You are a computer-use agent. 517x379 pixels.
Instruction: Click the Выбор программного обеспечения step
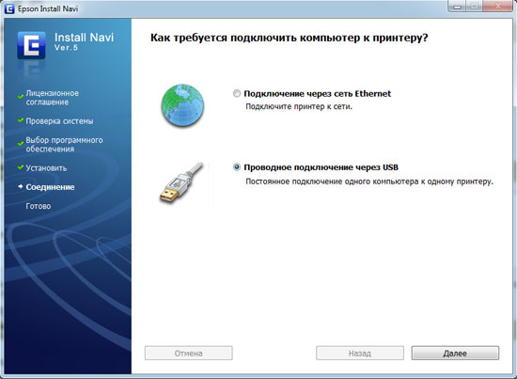[x=64, y=145]
